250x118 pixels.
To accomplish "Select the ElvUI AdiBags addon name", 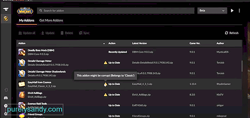I will click(35, 93).
